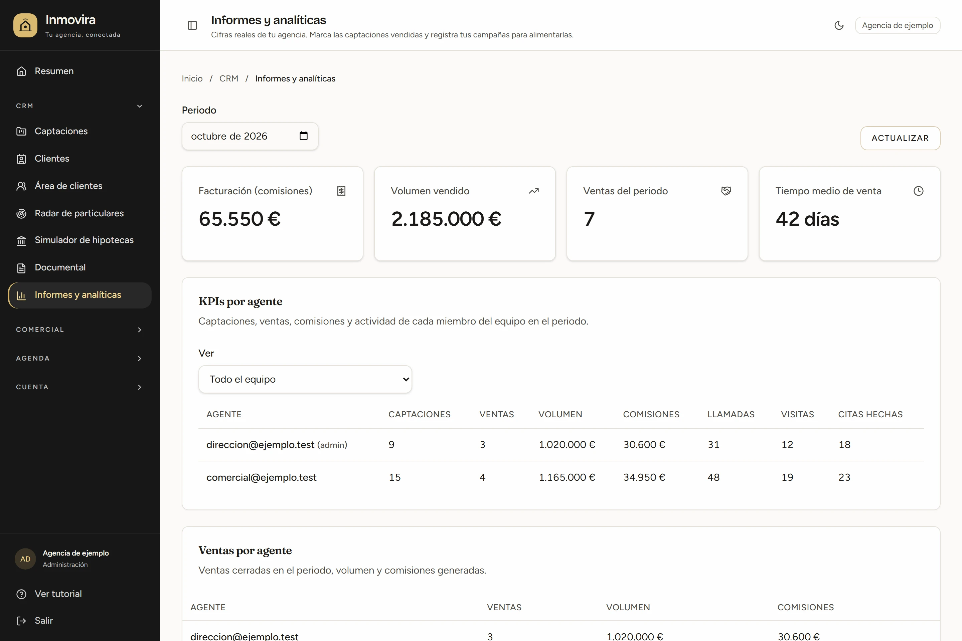
Task: Click the Radar de particulares target icon
Action: pos(21,213)
